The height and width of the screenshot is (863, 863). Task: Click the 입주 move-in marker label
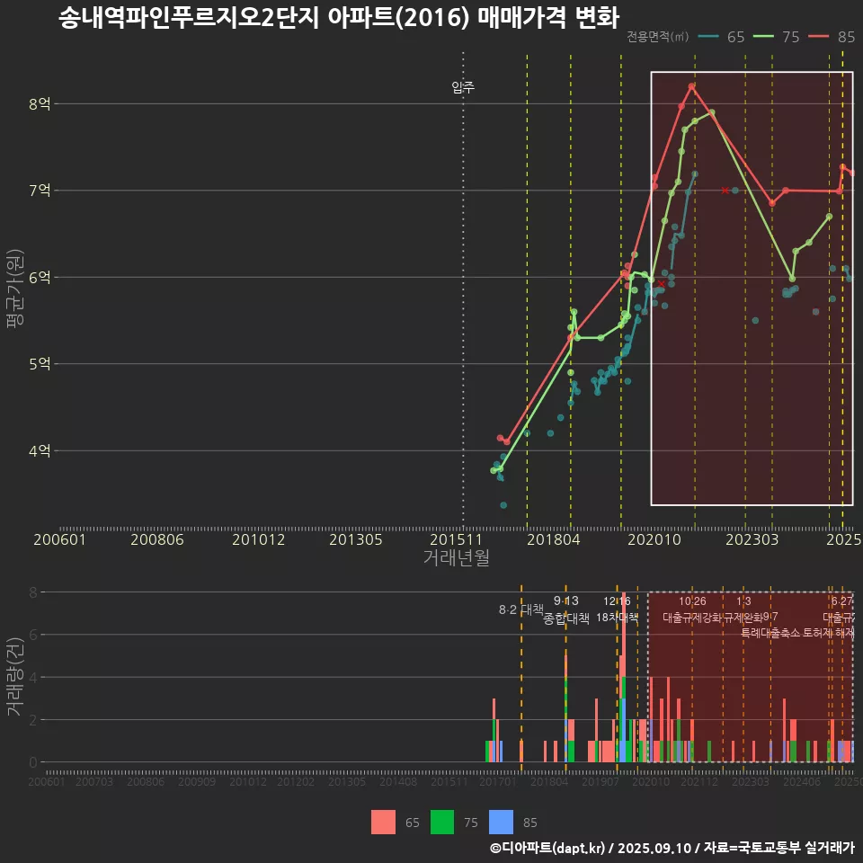click(x=463, y=87)
